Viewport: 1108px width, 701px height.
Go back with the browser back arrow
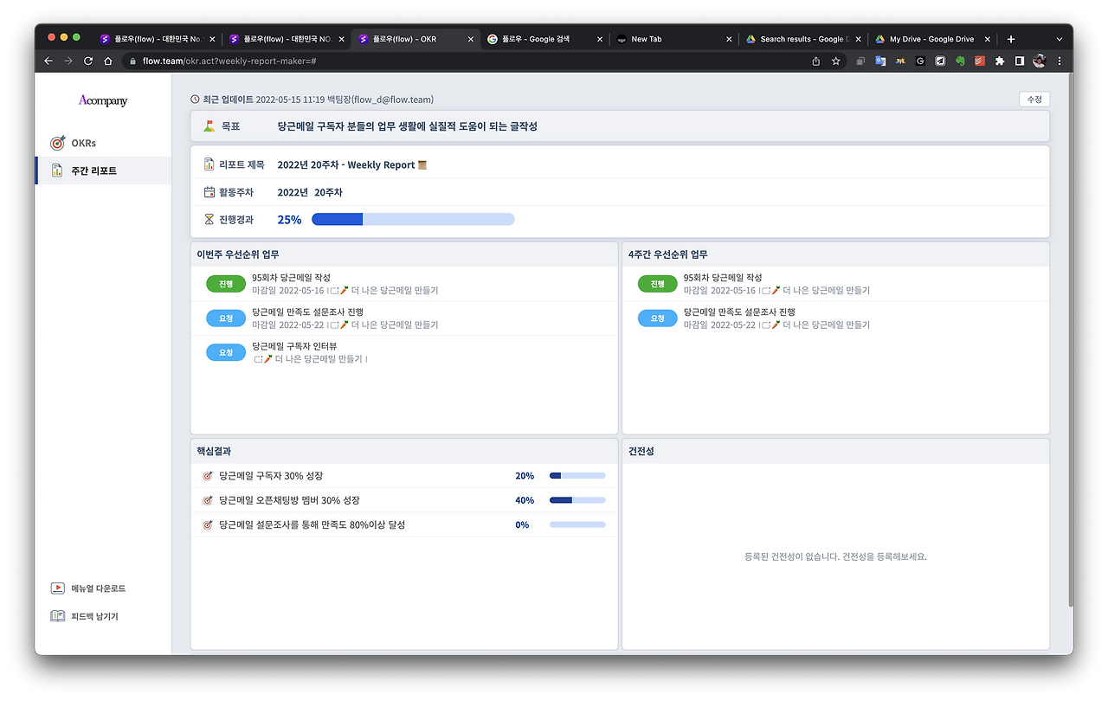[x=49, y=61]
